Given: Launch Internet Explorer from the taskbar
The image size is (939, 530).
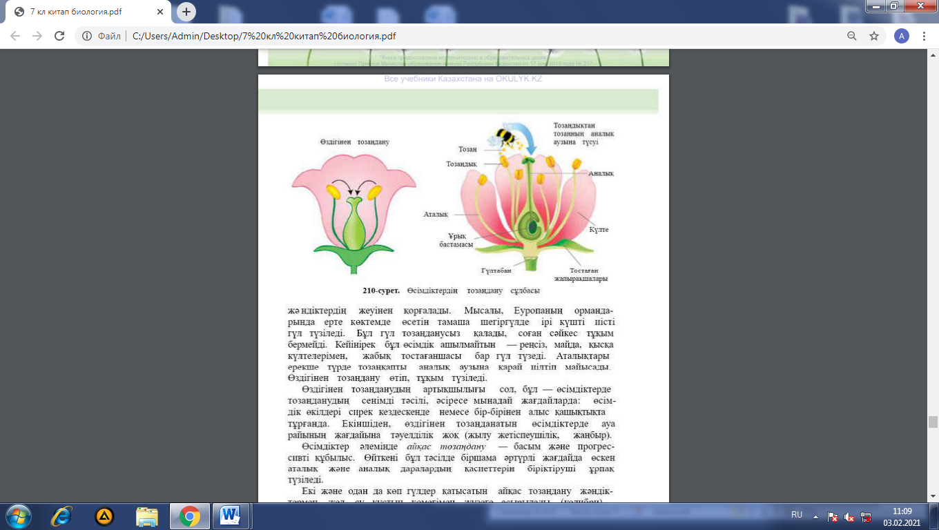Looking at the screenshot, I should [x=63, y=516].
